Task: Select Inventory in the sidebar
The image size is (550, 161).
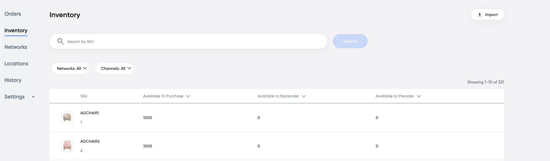Action: [16, 30]
